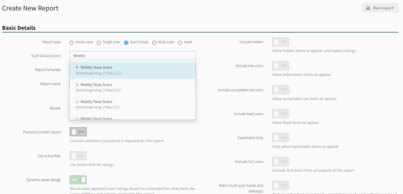Turn on Include hidden toggle
Screen dimensions: 403x194
281,42
